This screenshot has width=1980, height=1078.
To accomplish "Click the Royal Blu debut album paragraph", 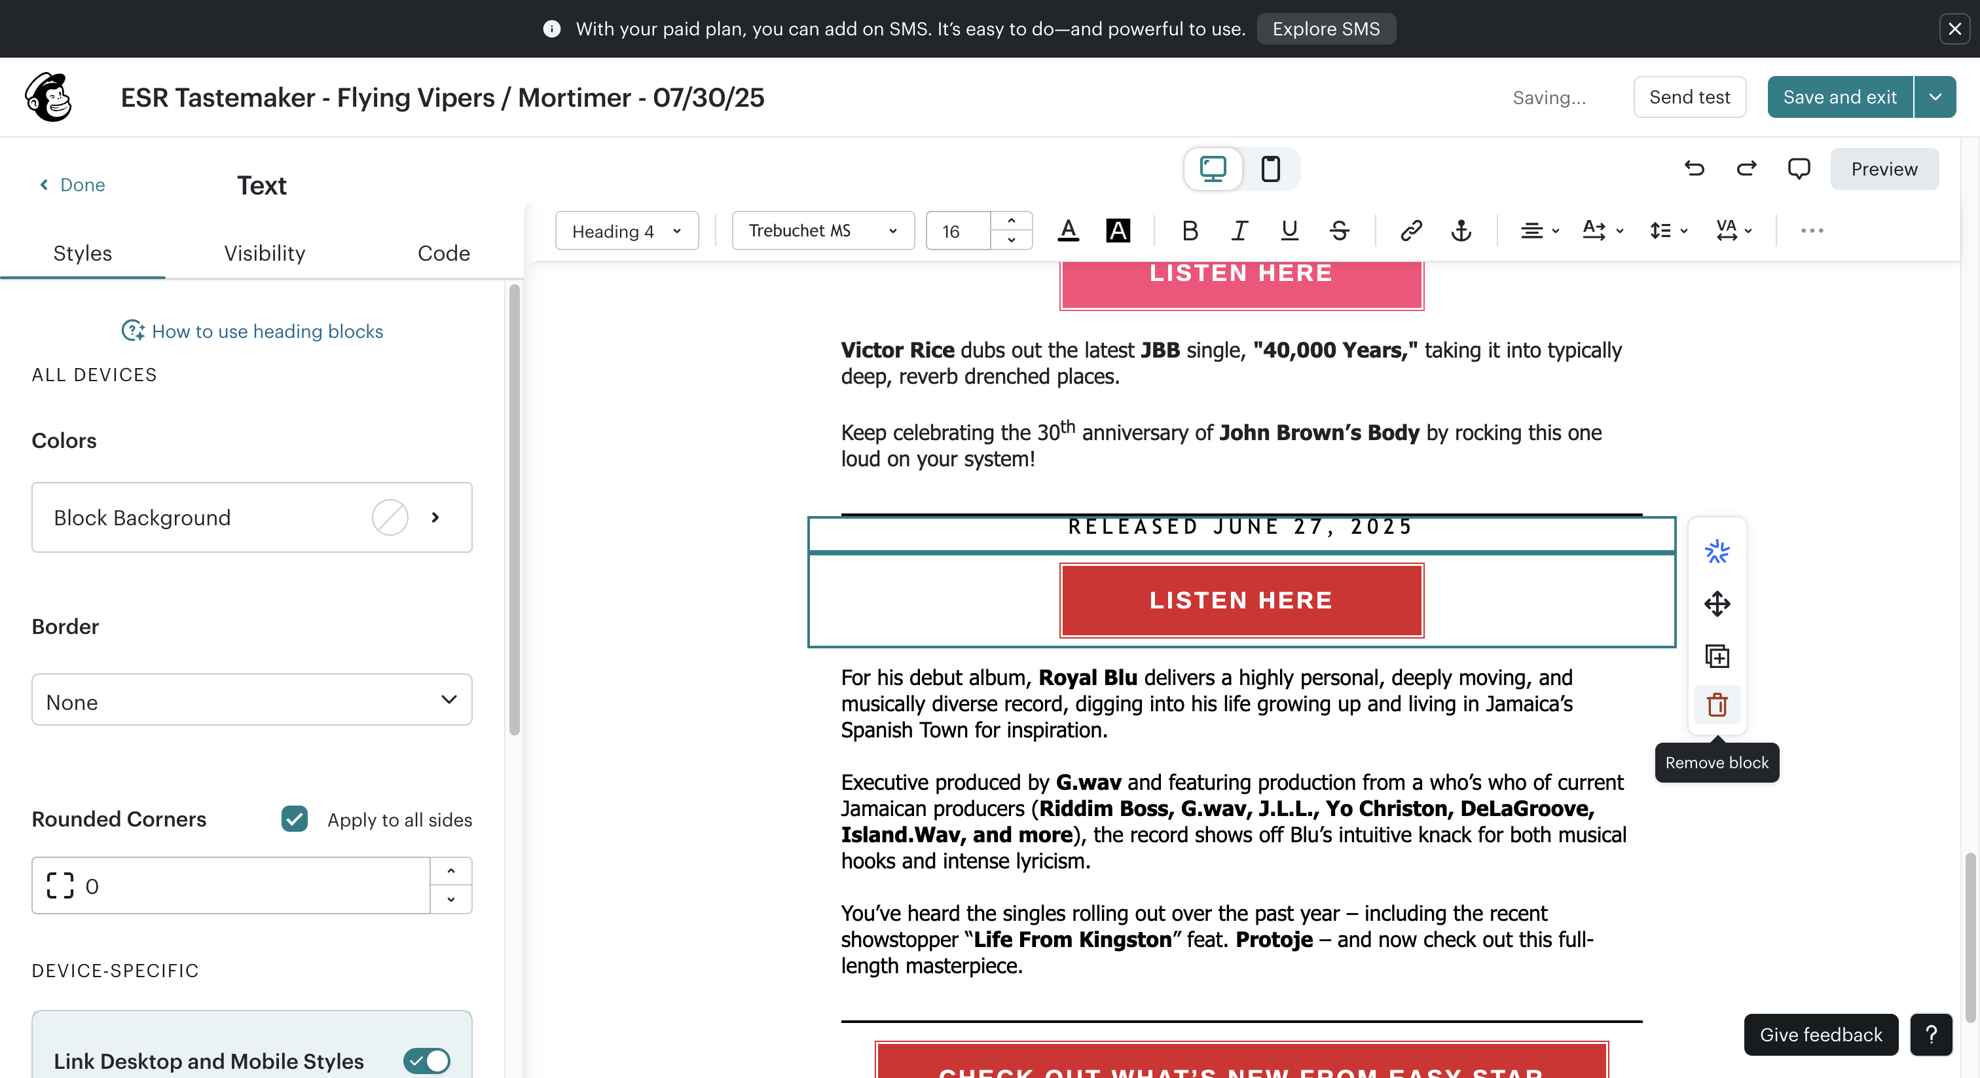I will (x=1207, y=703).
